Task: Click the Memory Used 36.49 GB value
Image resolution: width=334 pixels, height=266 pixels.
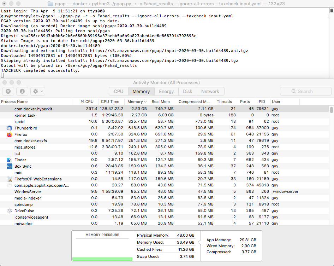Action: coord(186,242)
